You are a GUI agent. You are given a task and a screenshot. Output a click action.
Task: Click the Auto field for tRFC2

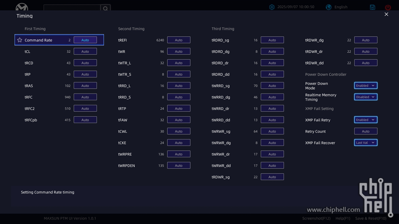pyautogui.click(x=85, y=109)
